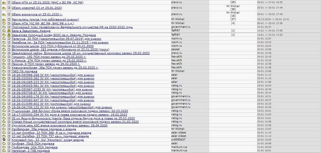The image size is (321, 153).
Task: Click the warning icon beside База в Завьялово
Action: [9, 30]
